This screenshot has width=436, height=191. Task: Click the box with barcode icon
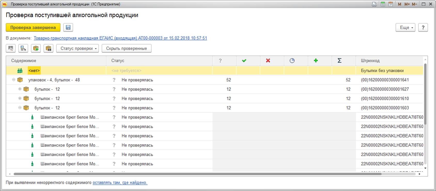click(48, 48)
